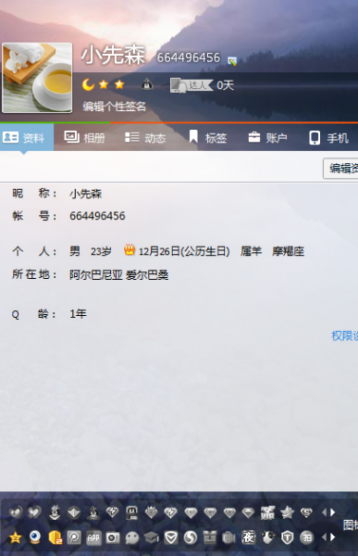The image size is (358, 556).
Task: Open the superman S diamond icon
Action: 306,512
